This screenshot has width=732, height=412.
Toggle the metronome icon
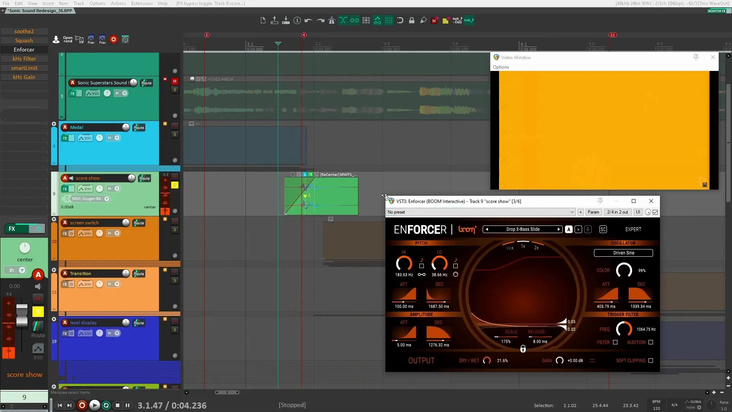click(332, 21)
